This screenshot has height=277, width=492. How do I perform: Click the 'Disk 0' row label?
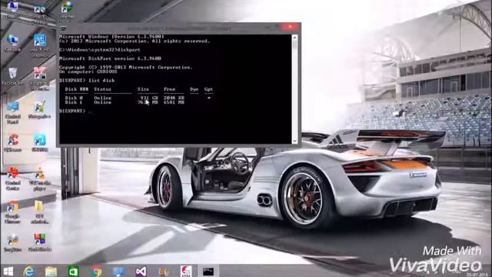click(74, 98)
